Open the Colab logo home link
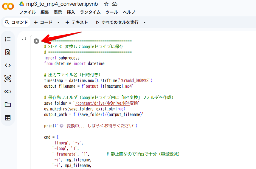 coord(8,7)
